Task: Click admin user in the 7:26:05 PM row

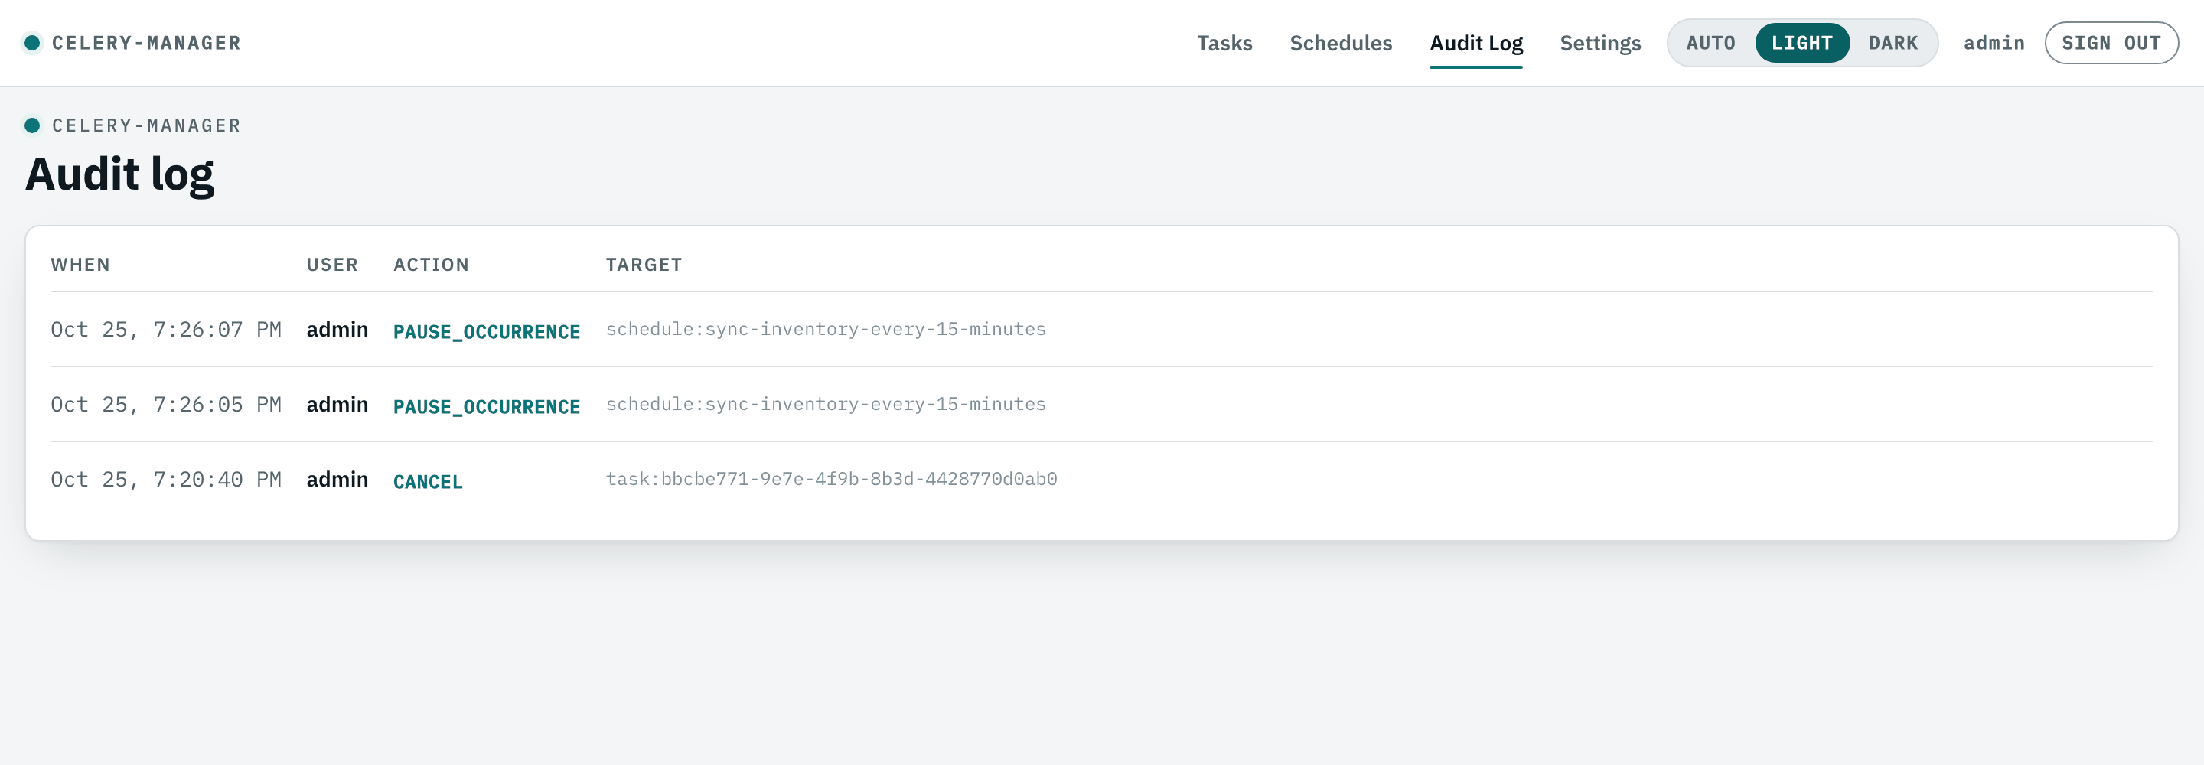Action: coord(337,404)
